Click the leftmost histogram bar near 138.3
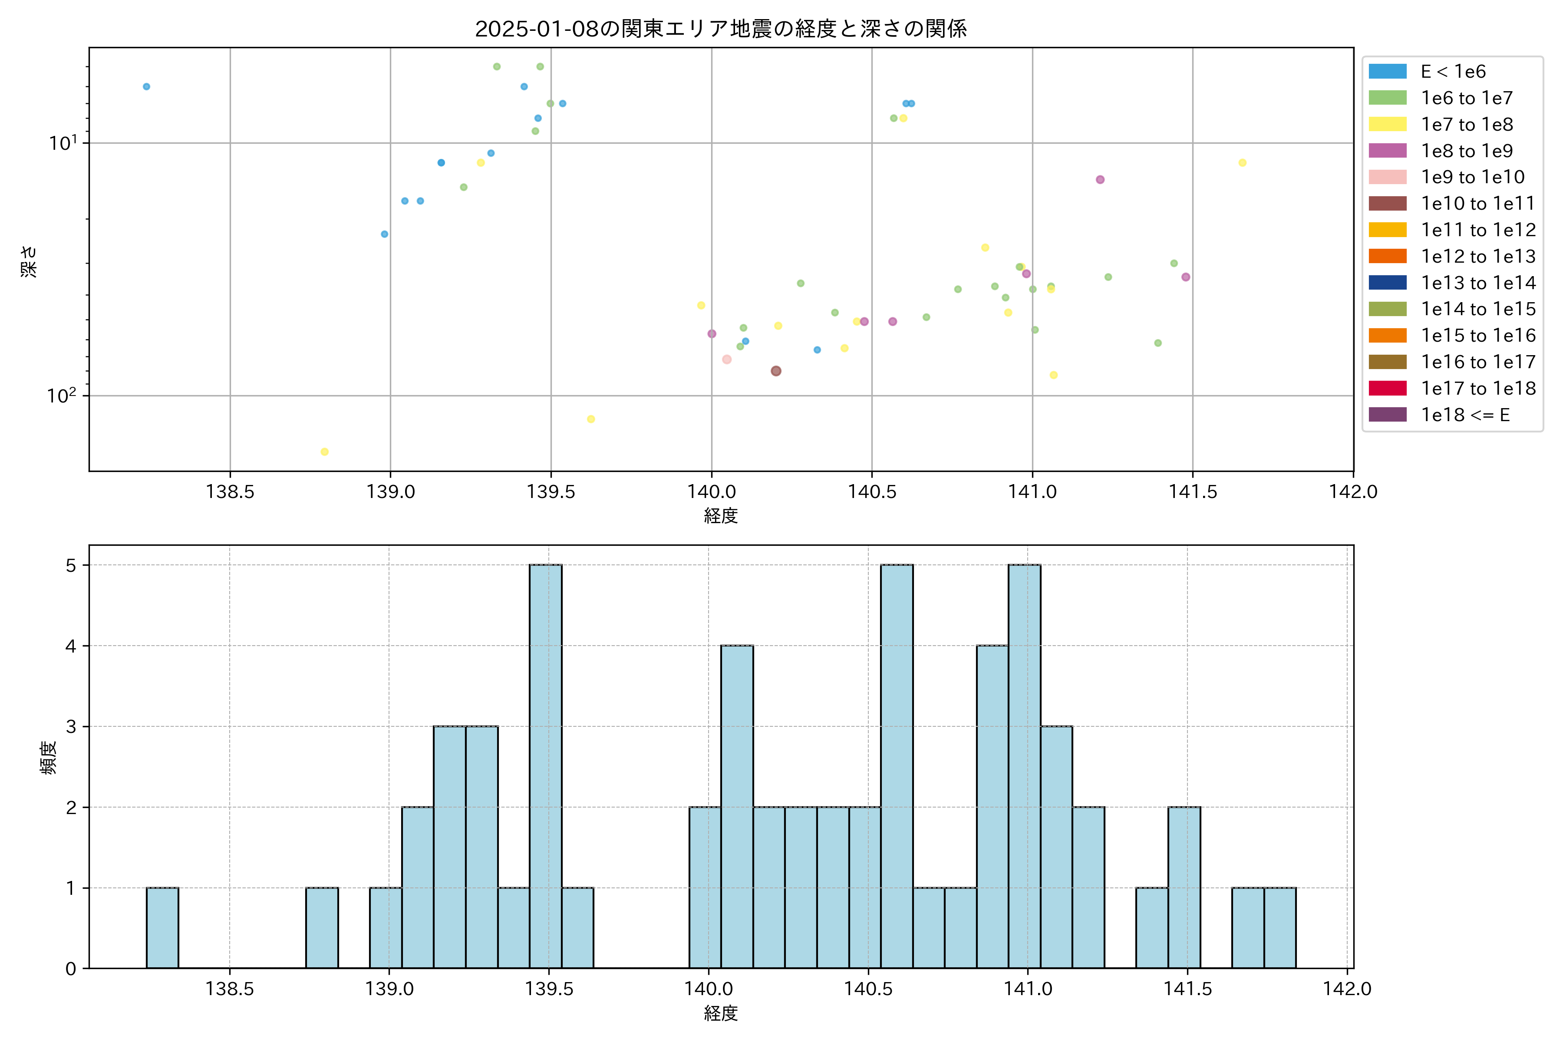1563x1042 pixels. [x=162, y=928]
